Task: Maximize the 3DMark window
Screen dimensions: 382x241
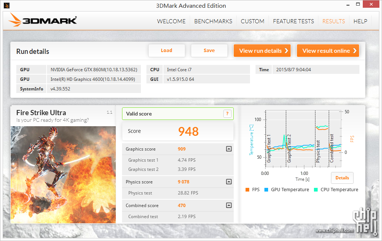Action: coord(358,4)
